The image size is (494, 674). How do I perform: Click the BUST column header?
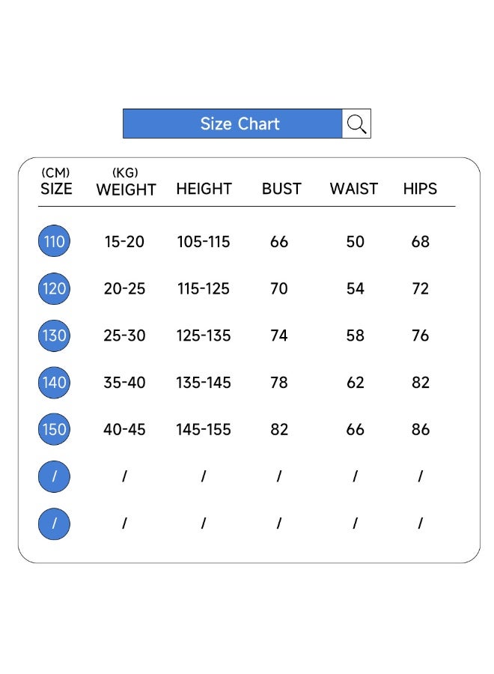pos(281,189)
